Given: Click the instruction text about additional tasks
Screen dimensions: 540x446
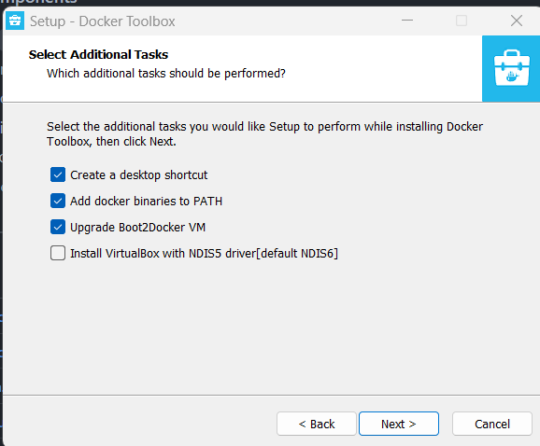Looking at the screenshot, I should tap(264, 133).
